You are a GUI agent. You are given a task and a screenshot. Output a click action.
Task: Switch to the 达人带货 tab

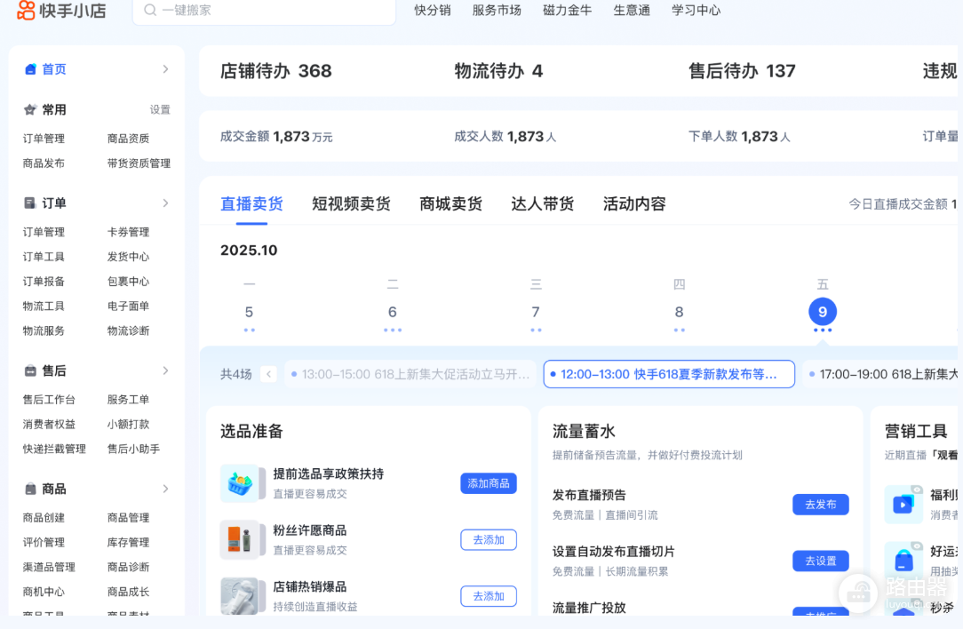tap(542, 204)
